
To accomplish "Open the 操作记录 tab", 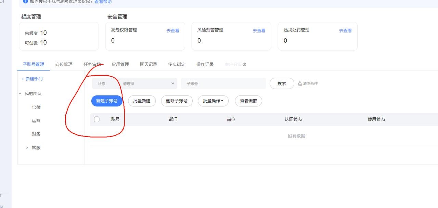I will tap(205, 64).
